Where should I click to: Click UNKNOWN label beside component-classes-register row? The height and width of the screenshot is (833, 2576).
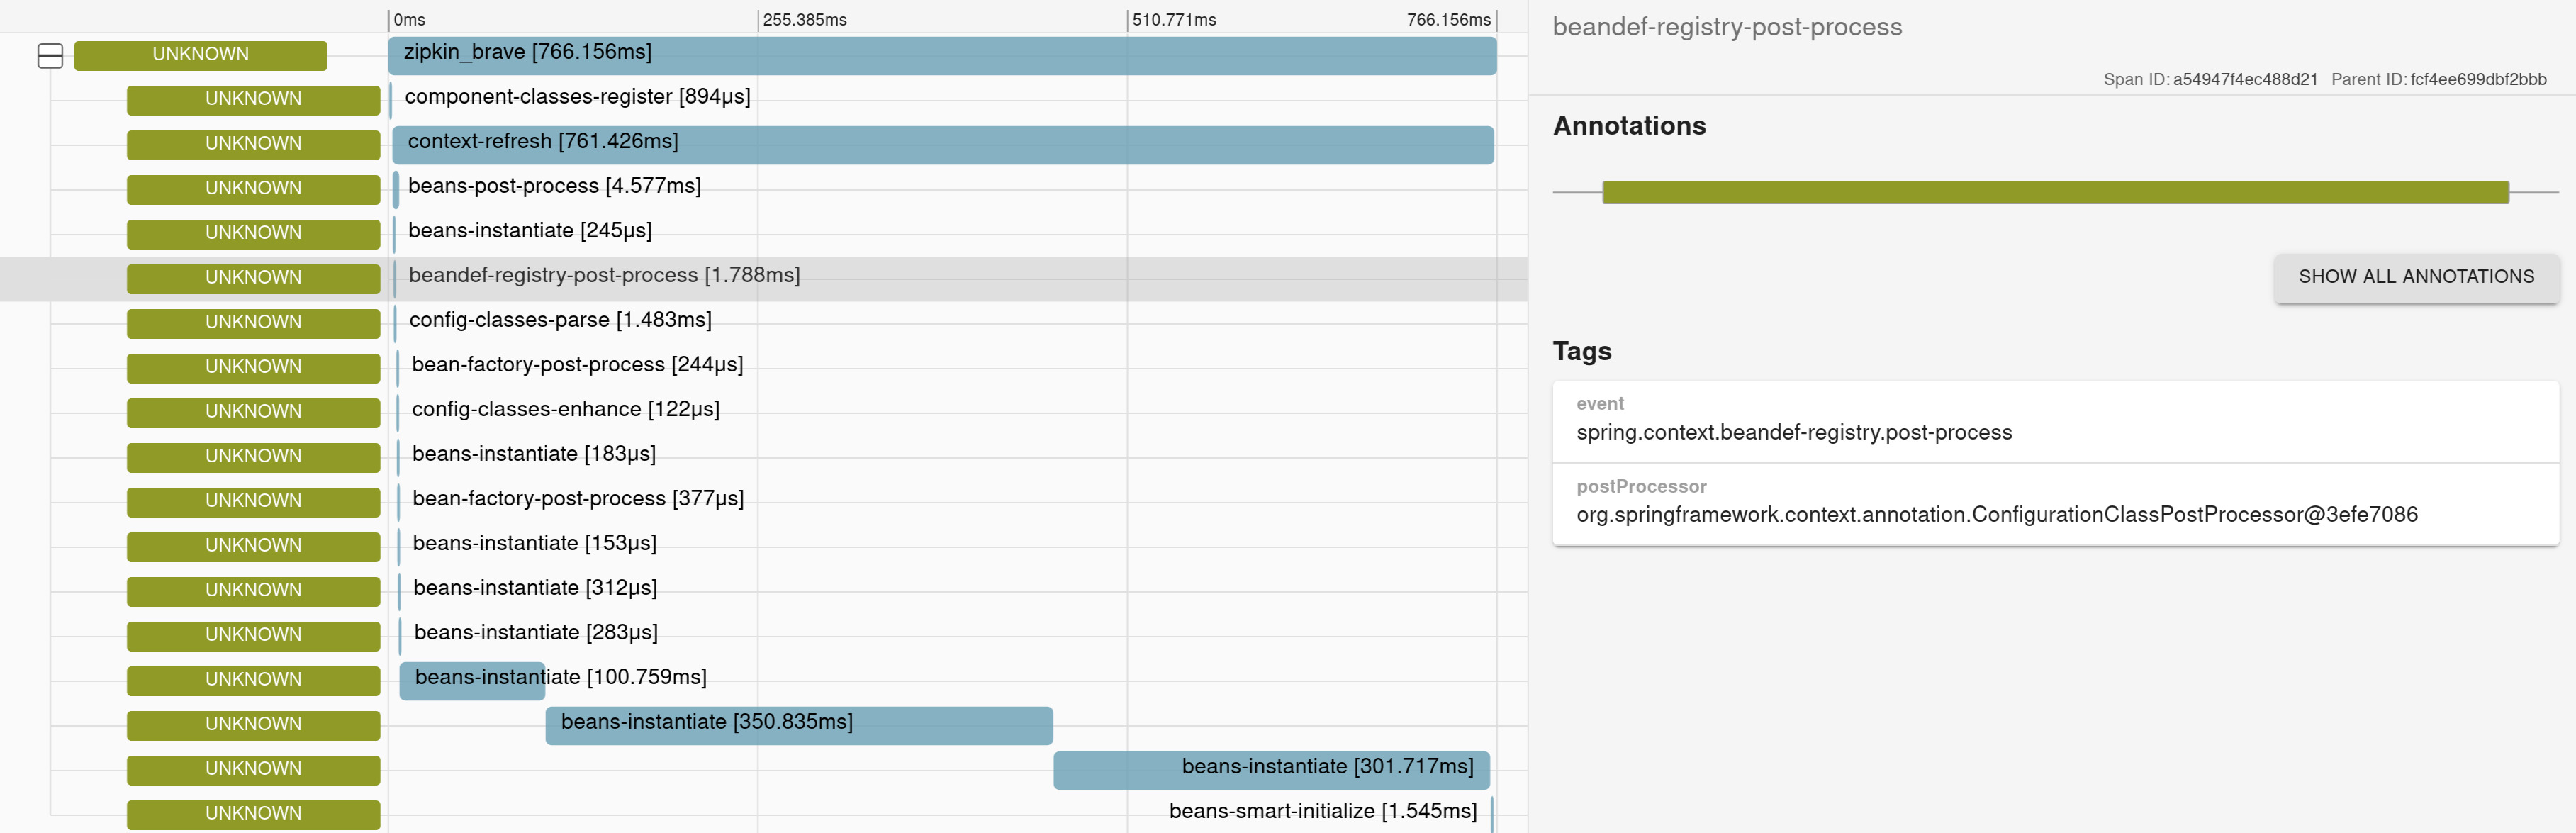[x=253, y=100]
